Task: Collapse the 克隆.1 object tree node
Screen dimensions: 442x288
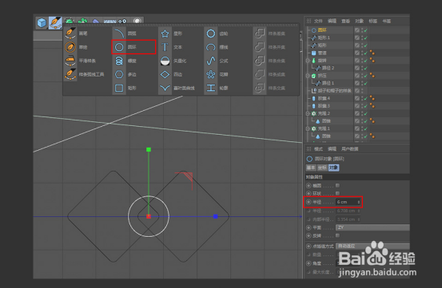Action: coord(308,128)
